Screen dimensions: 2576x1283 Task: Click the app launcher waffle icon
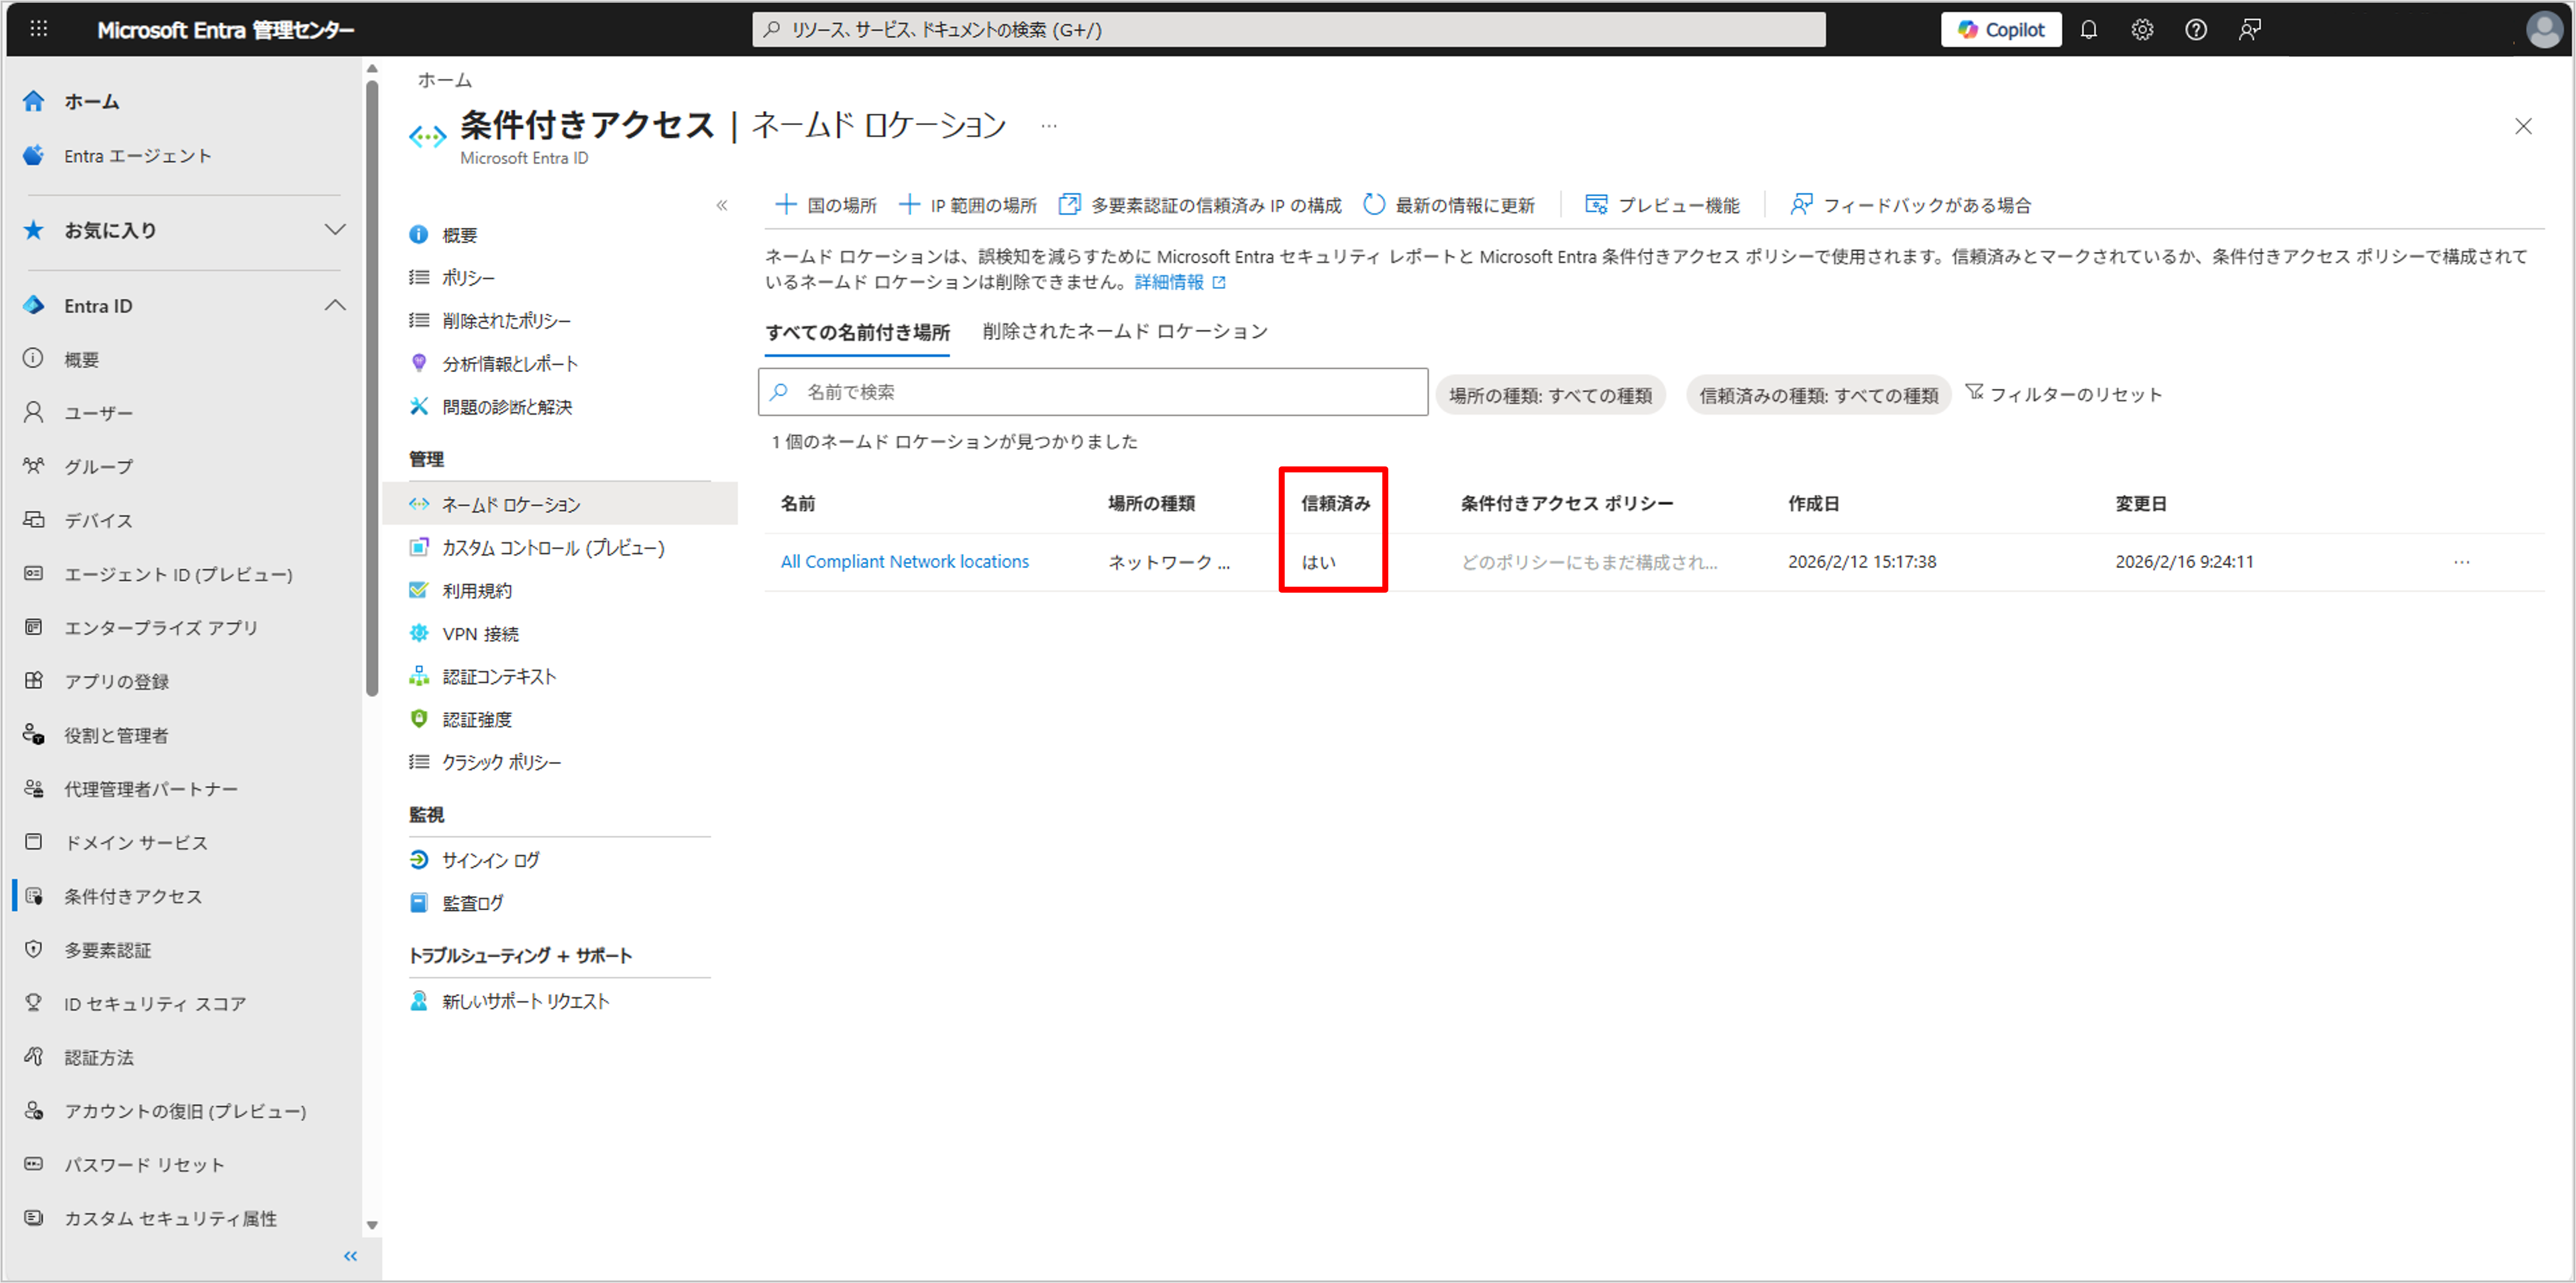pyautogui.click(x=38, y=29)
